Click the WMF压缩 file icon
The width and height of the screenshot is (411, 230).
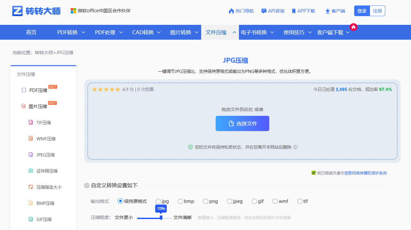coord(31,138)
